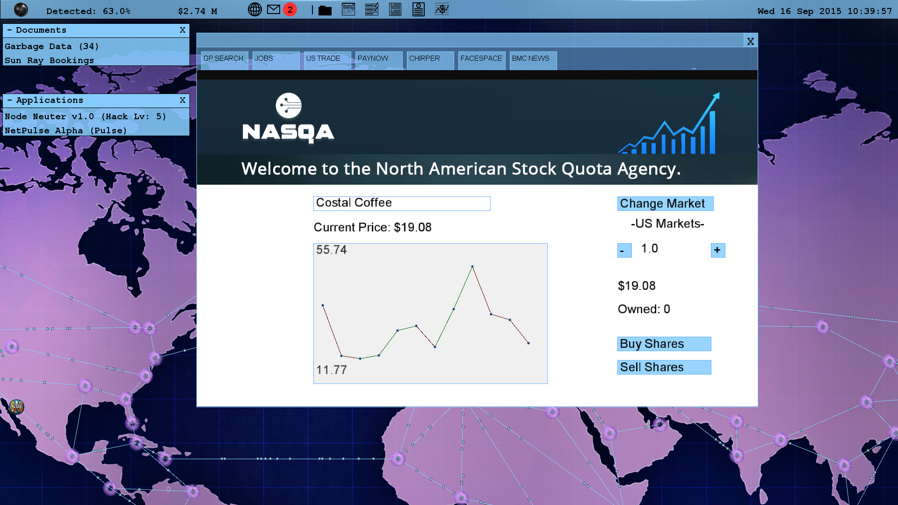Open the hardware/system status panel icon
Screen dimensions: 898x505
[348, 9]
